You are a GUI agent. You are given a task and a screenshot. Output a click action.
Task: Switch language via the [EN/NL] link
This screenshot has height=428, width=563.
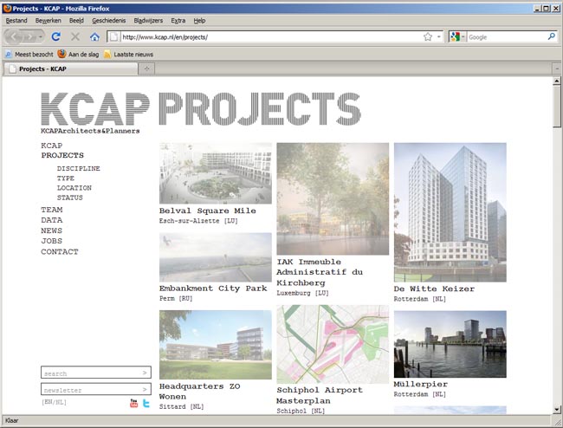[55, 402]
